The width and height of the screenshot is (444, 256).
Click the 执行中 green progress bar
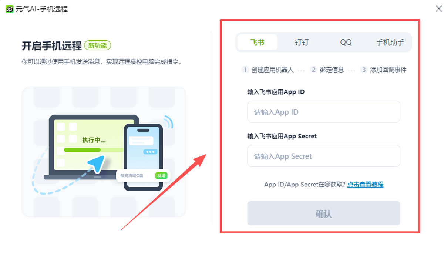pyautogui.click(x=94, y=150)
